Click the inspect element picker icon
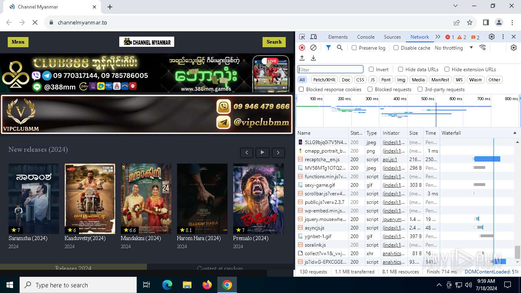The image size is (521, 293). [302, 37]
